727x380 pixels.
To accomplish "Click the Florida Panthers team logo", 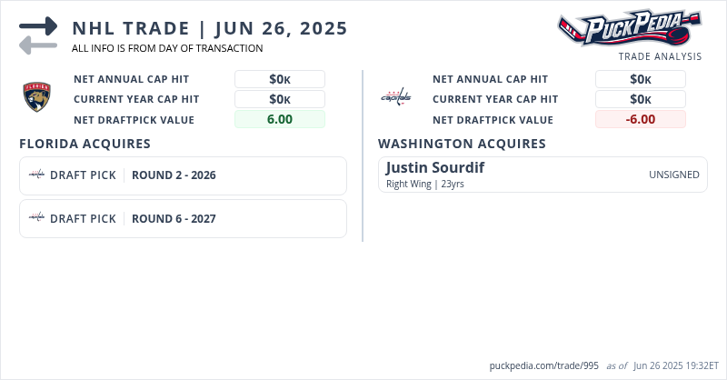I will pyautogui.click(x=37, y=98).
